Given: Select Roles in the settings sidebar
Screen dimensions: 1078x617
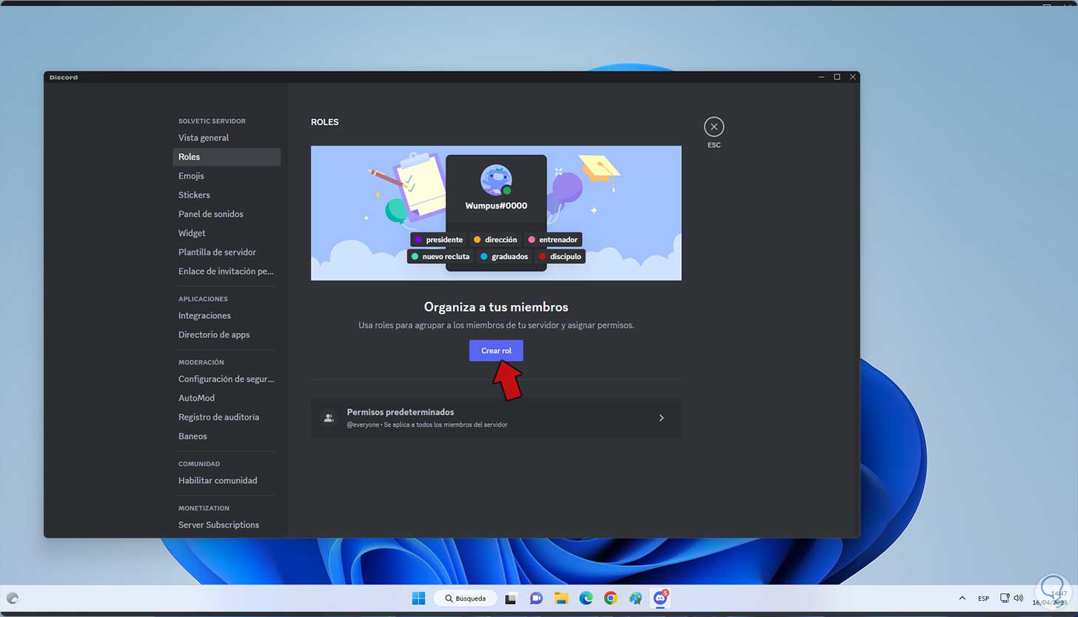Looking at the screenshot, I should tap(227, 157).
